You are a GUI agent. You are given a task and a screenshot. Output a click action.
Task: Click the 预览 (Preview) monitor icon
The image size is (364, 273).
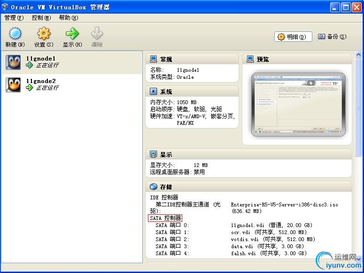click(250, 59)
